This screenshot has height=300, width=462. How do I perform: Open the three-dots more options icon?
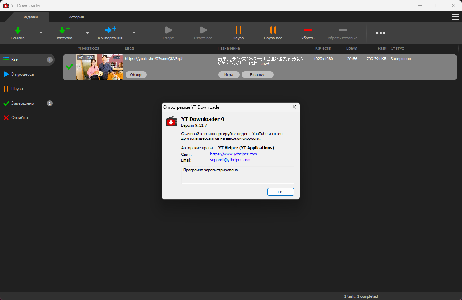(x=380, y=33)
